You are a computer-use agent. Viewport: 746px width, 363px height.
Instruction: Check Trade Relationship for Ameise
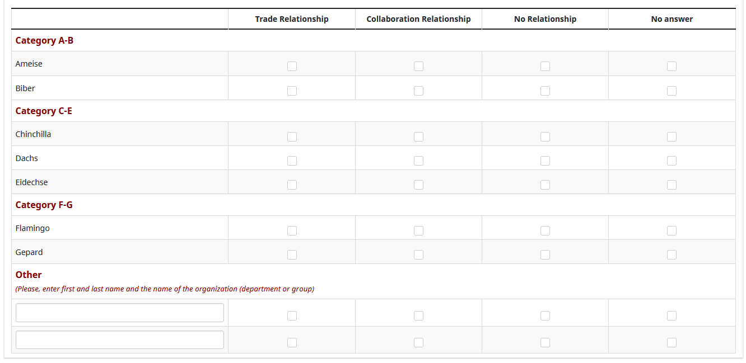tap(292, 66)
